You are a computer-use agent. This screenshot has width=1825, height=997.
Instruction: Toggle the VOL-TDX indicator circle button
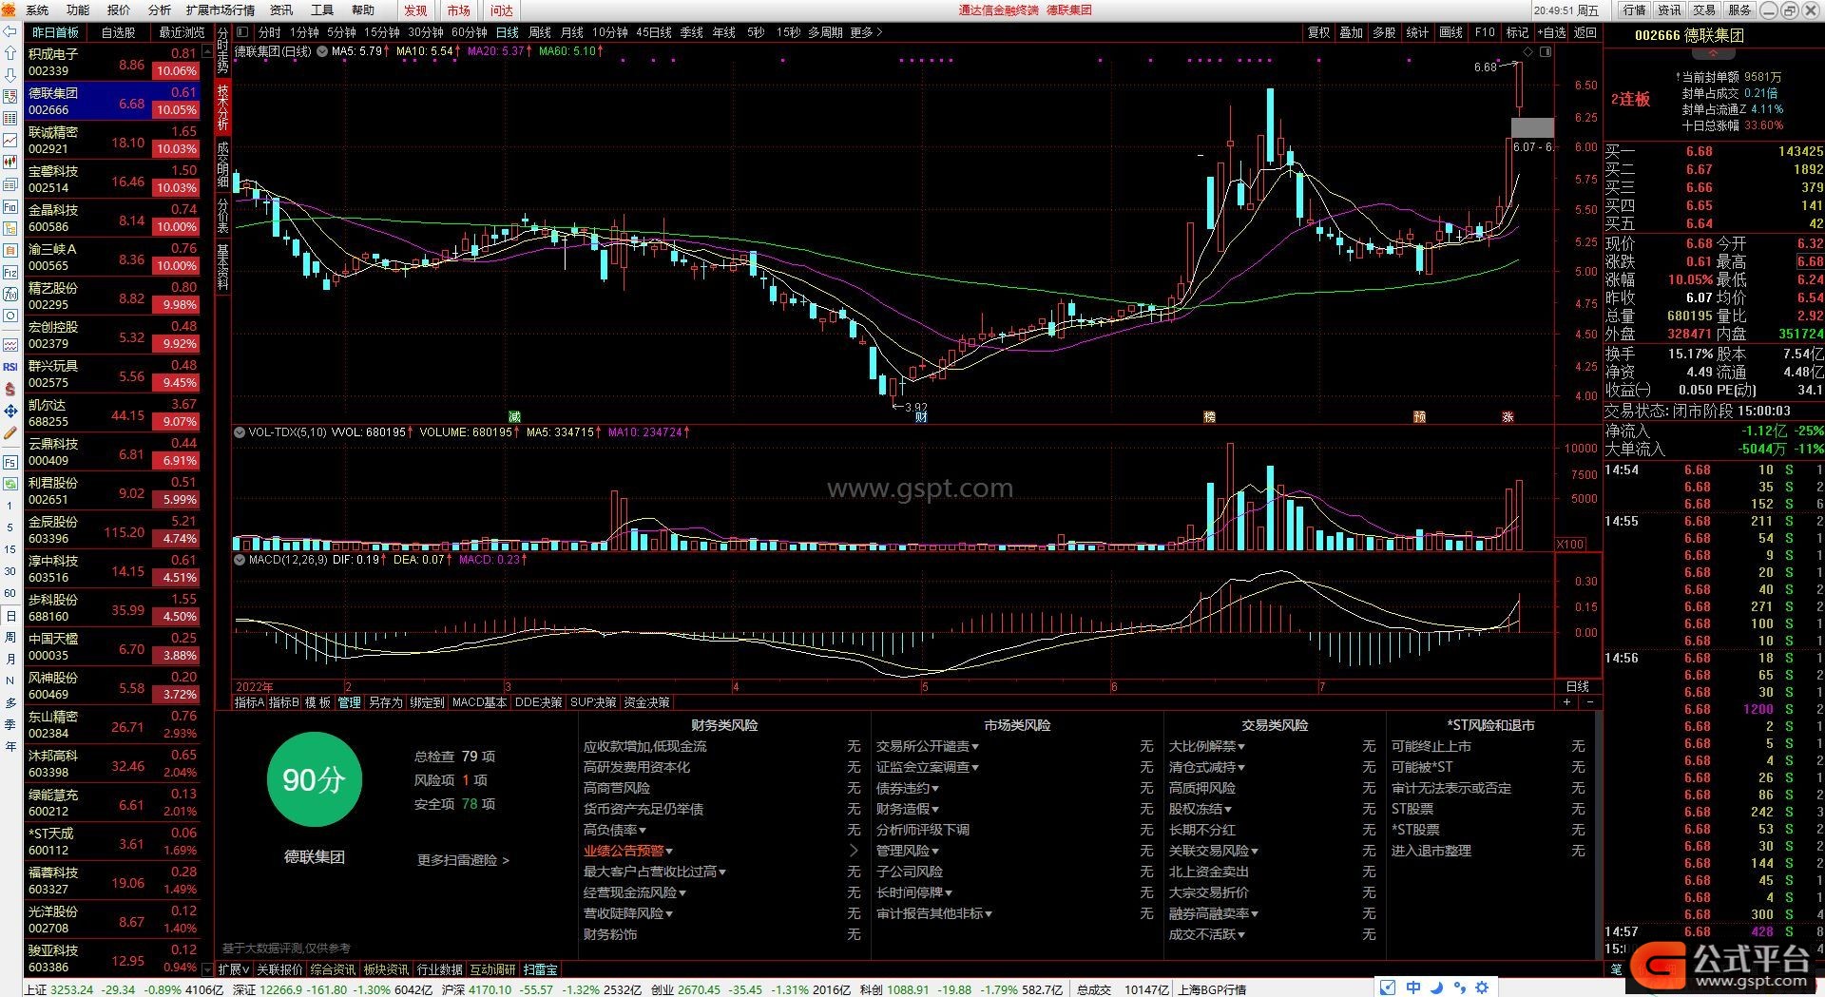(x=240, y=432)
